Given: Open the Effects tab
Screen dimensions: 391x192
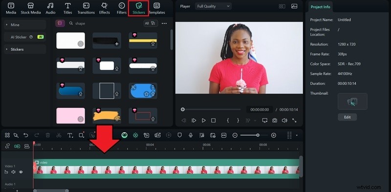Looking at the screenshot, I should pyautogui.click(x=104, y=8).
